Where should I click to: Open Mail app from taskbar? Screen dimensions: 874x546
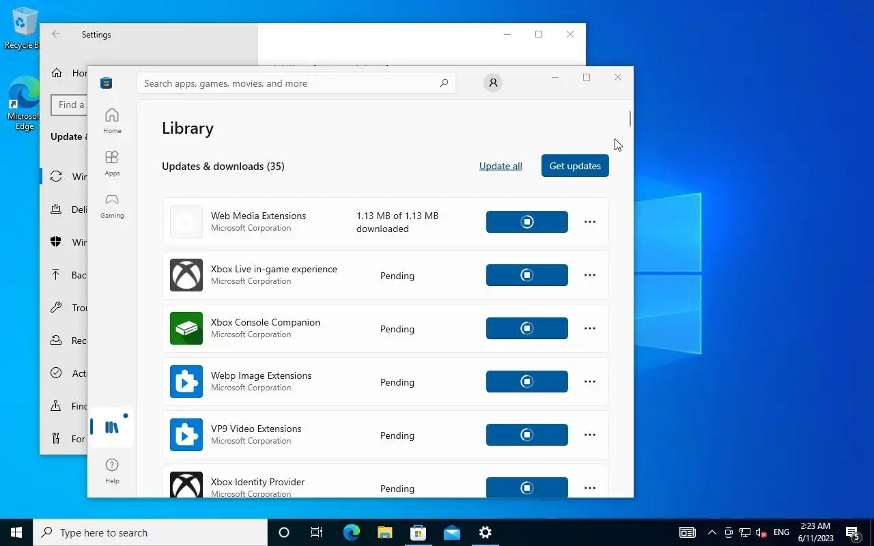pos(451,532)
